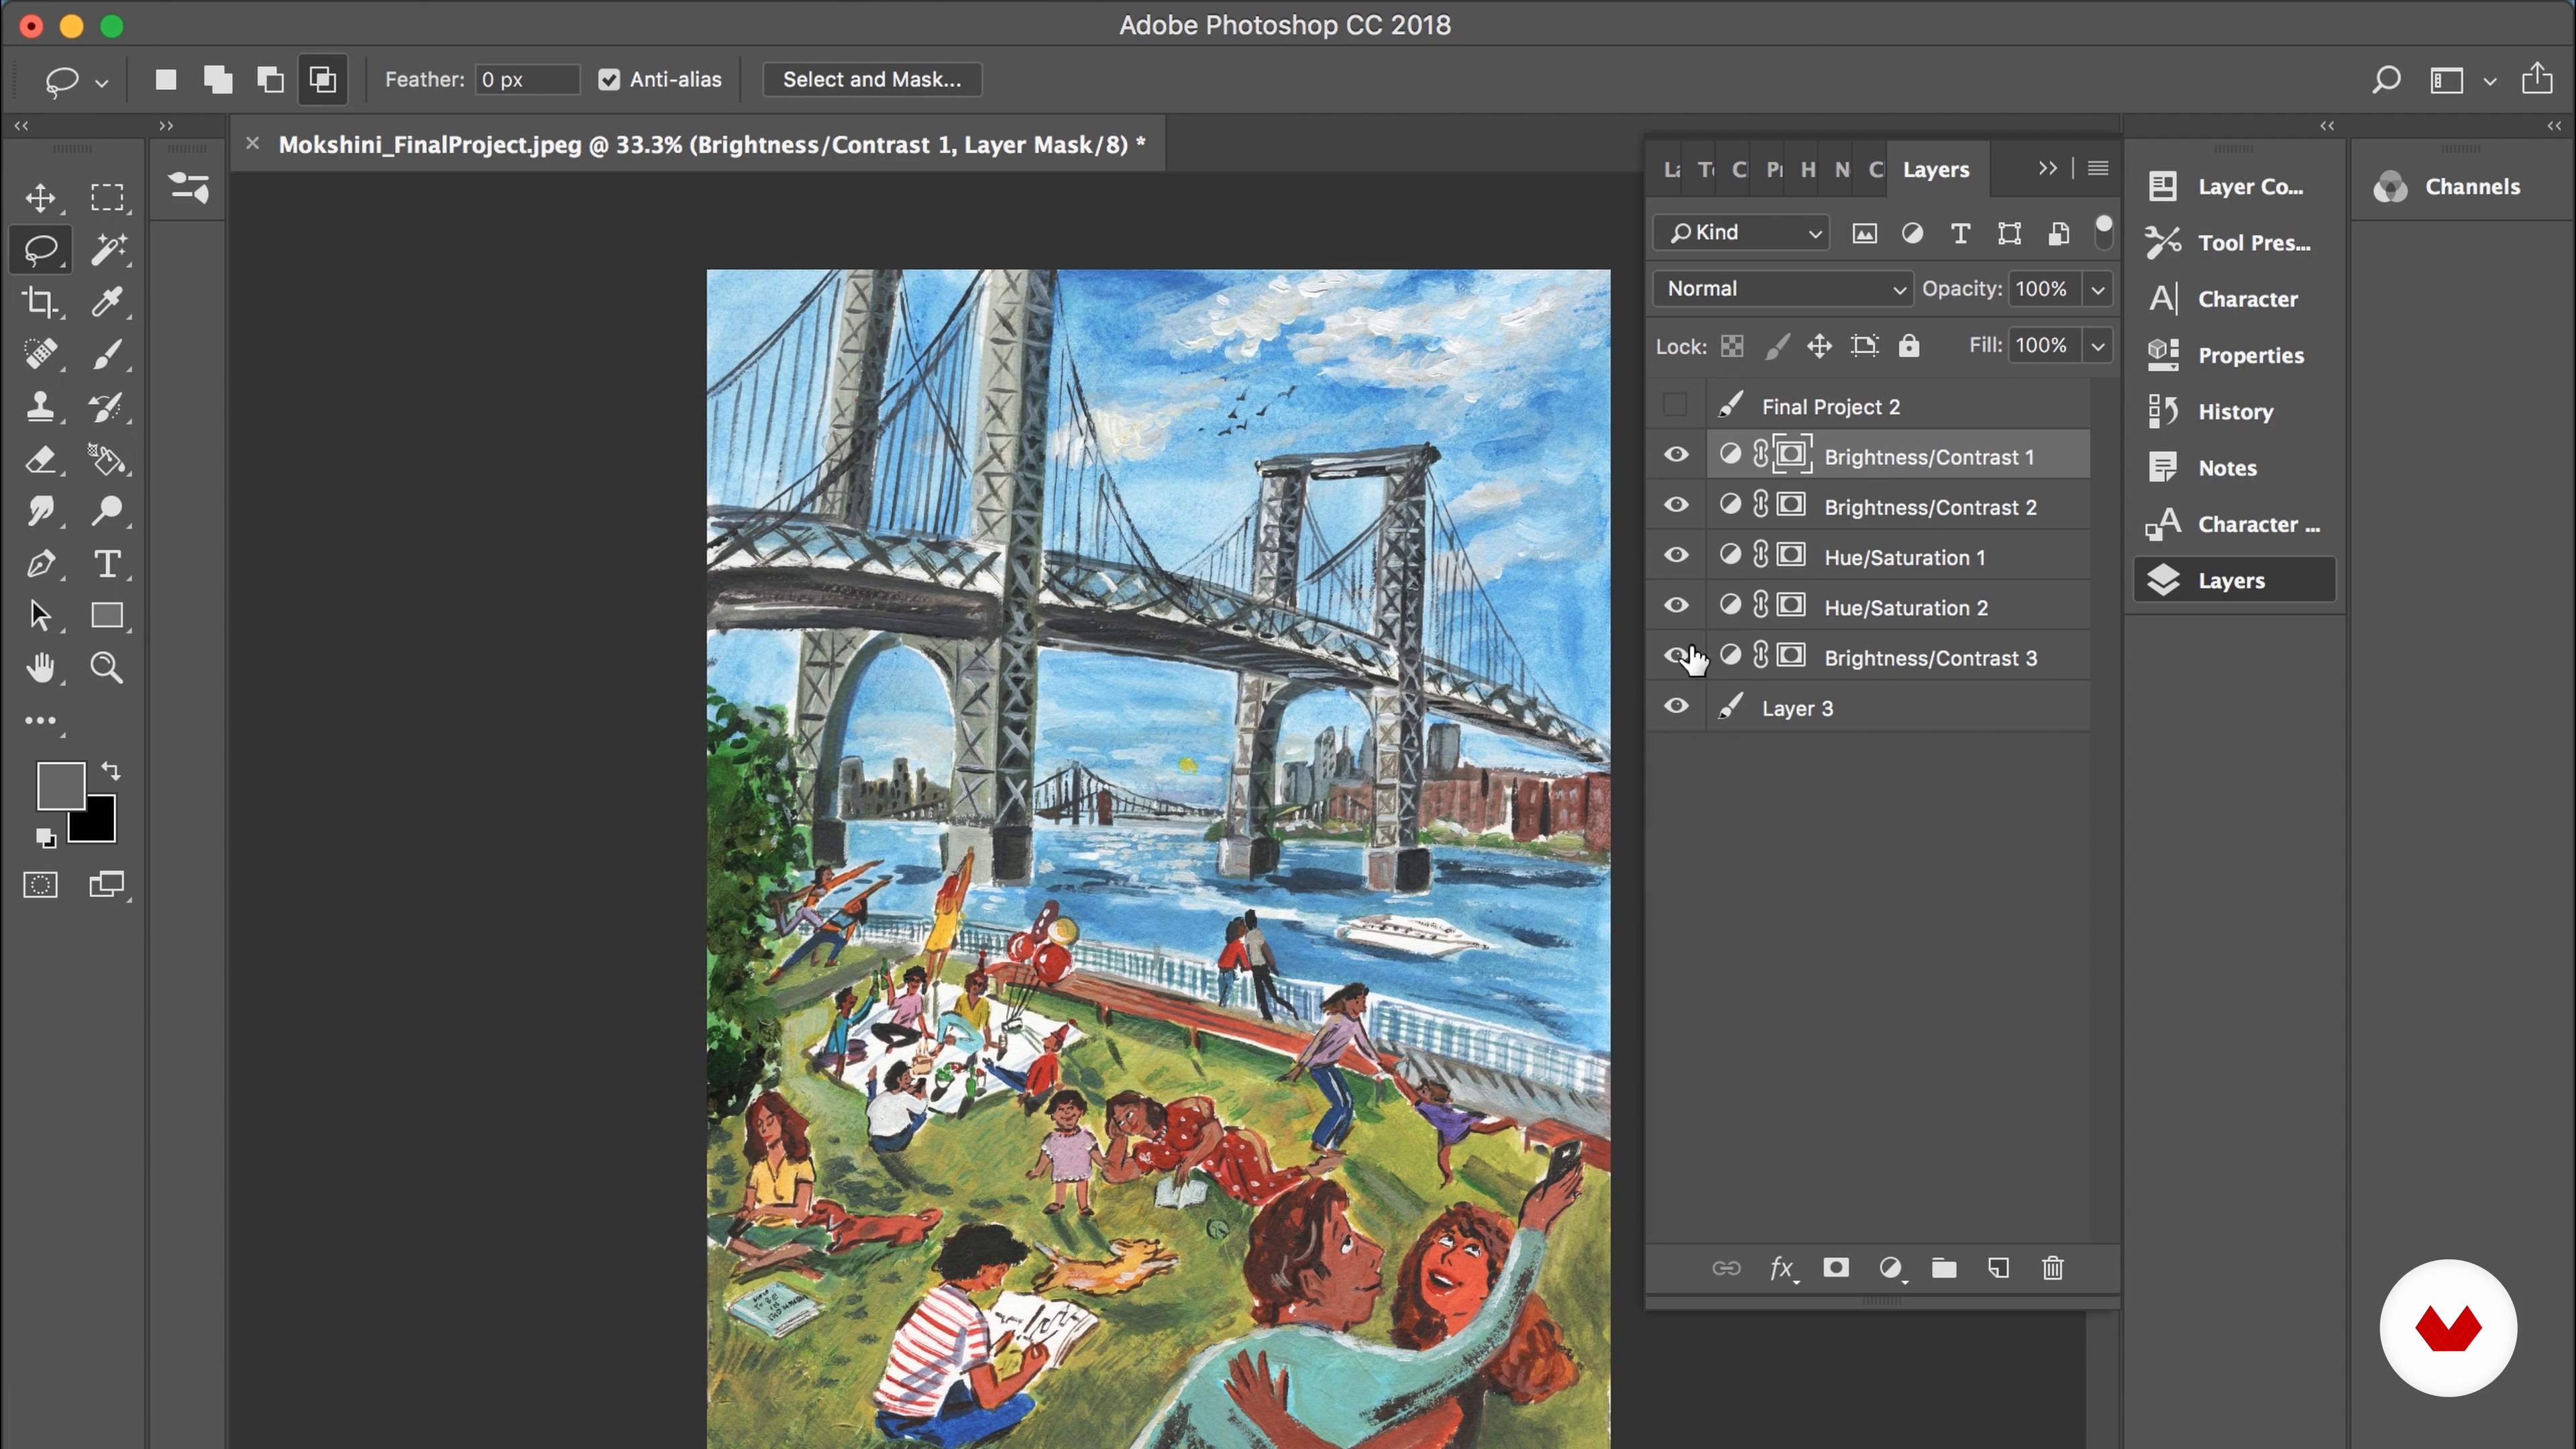Select the Path Selection tool
Image resolution: width=2576 pixels, height=1449 pixels.
[x=41, y=615]
